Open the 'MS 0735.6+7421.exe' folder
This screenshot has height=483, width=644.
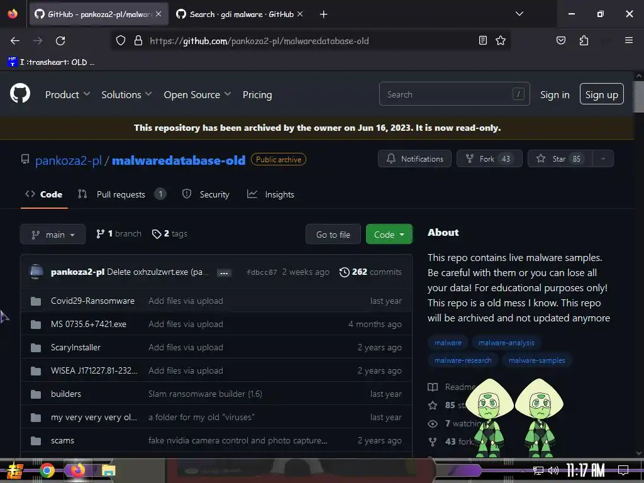89,325
